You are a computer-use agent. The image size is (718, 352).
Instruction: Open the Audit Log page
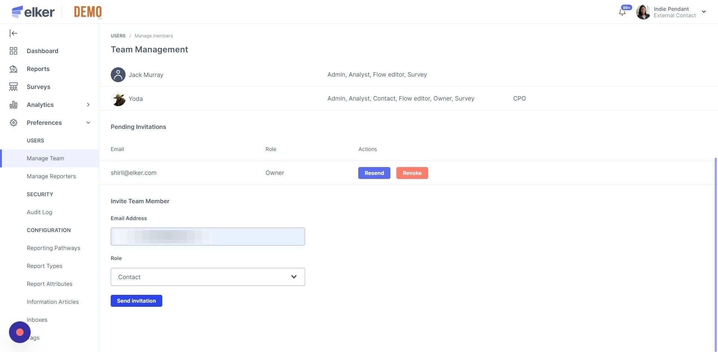(x=39, y=212)
